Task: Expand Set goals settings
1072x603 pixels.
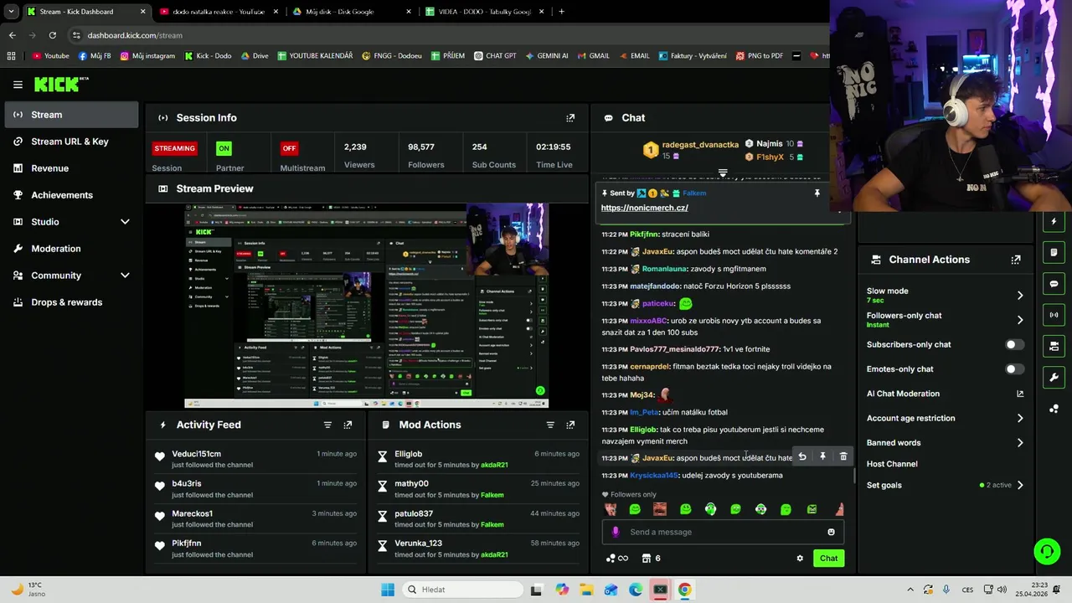Action: tap(1020, 486)
